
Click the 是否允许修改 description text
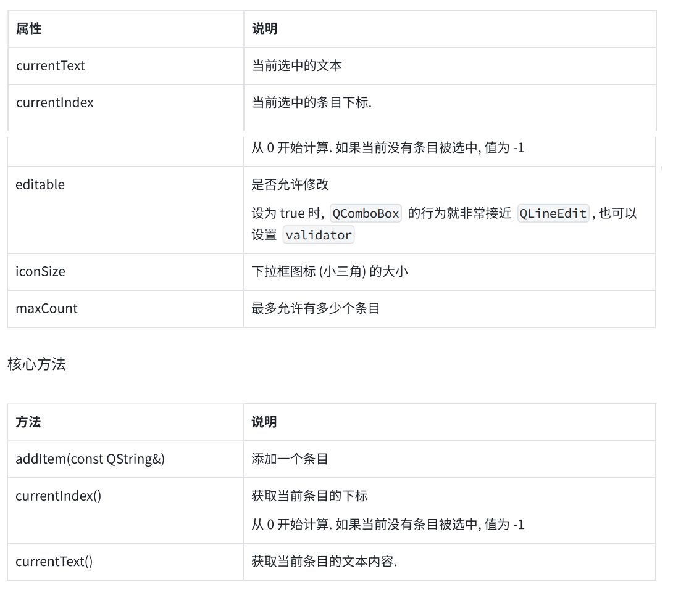click(x=290, y=185)
